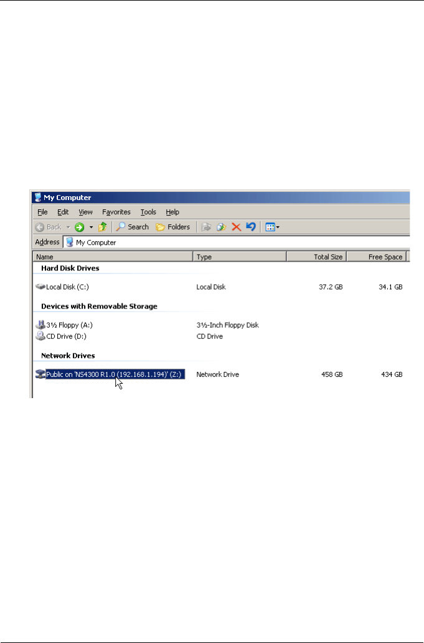
Task: Open the Help menu
Action: pos(172,212)
